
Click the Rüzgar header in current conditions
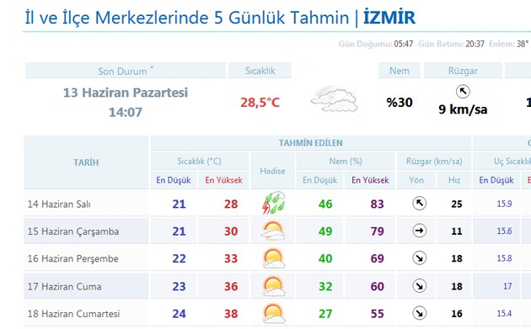pos(463,71)
